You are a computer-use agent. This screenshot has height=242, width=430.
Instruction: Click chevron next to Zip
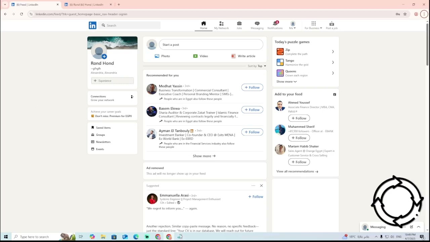point(333,52)
